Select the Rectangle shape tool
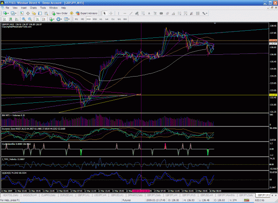Viewport: 278px width, 203px height. [x=161, y=13]
